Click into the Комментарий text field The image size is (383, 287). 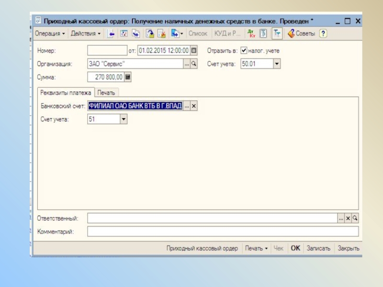[223, 232]
